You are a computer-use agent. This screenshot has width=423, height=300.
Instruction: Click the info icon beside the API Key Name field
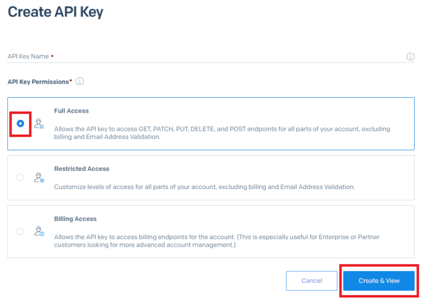point(410,57)
